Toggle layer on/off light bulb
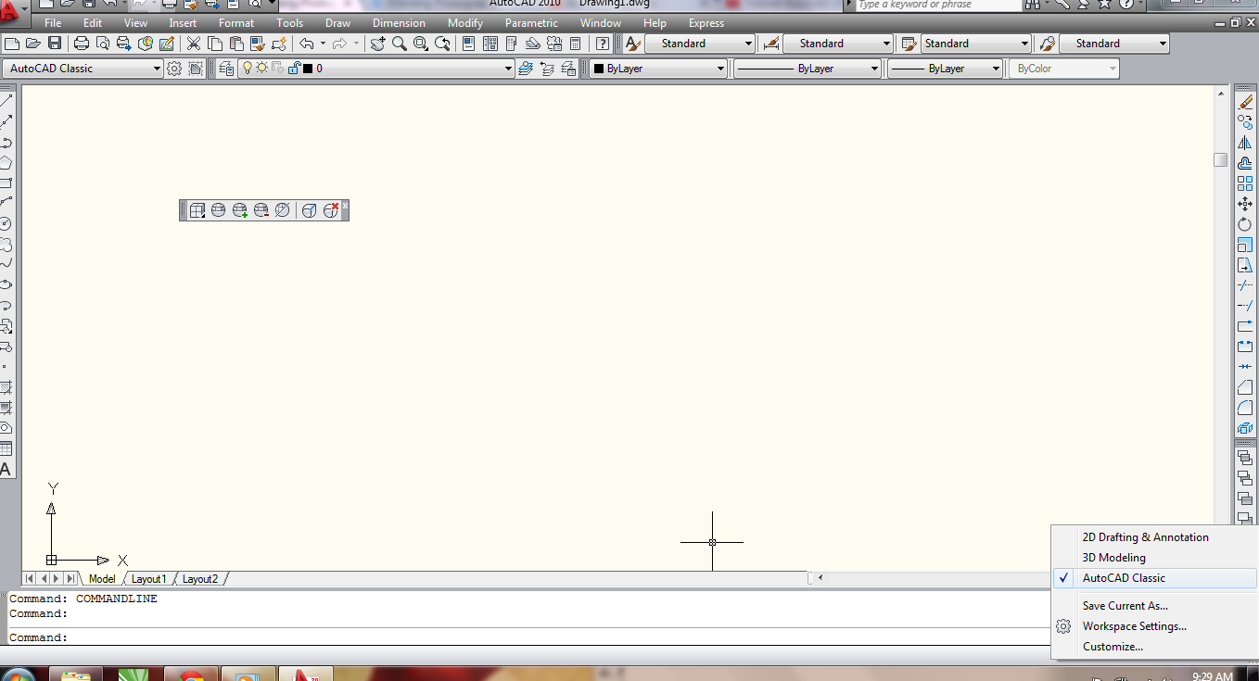The image size is (1259, 681). [x=248, y=69]
